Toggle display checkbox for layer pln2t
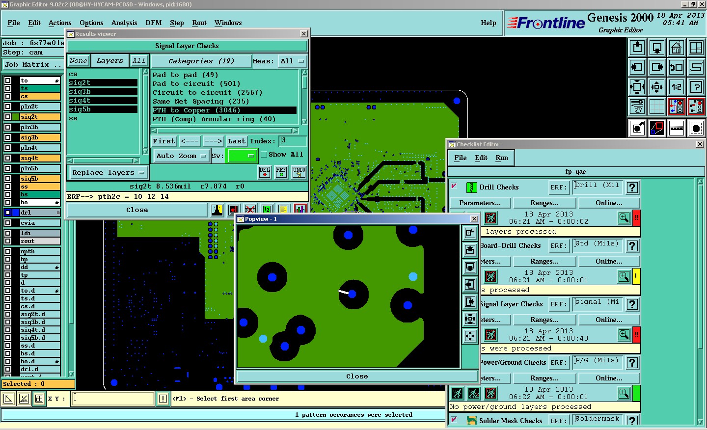The image size is (707, 430). [x=8, y=107]
